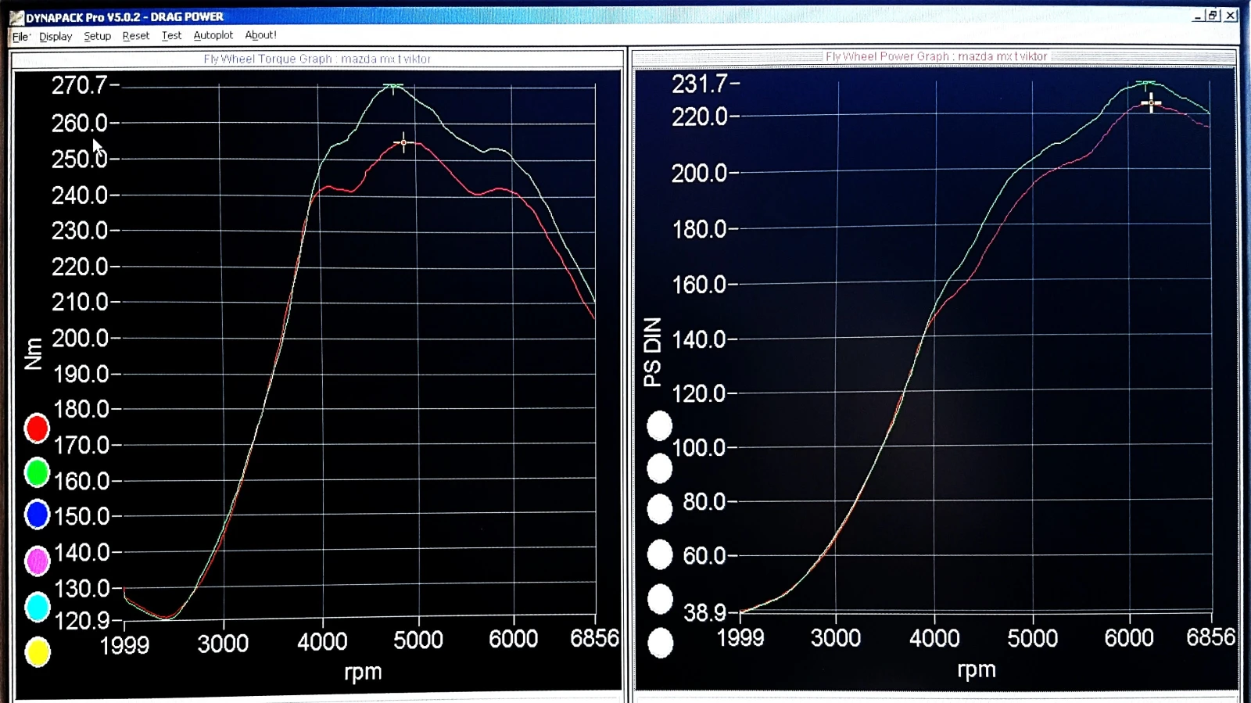Open the About! menu

pyautogui.click(x=260, y=35)
